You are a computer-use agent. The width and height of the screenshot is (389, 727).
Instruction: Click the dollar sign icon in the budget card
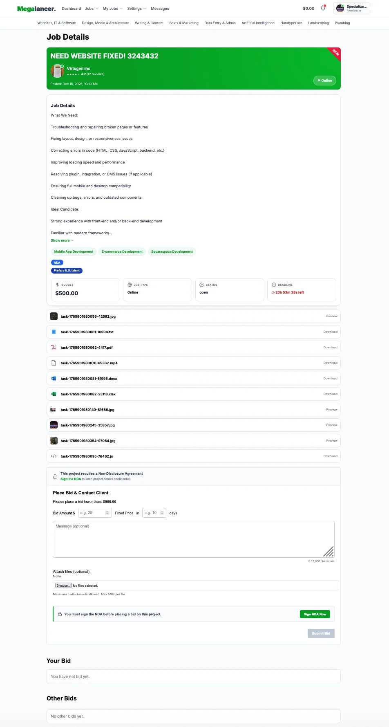point(57,284)
